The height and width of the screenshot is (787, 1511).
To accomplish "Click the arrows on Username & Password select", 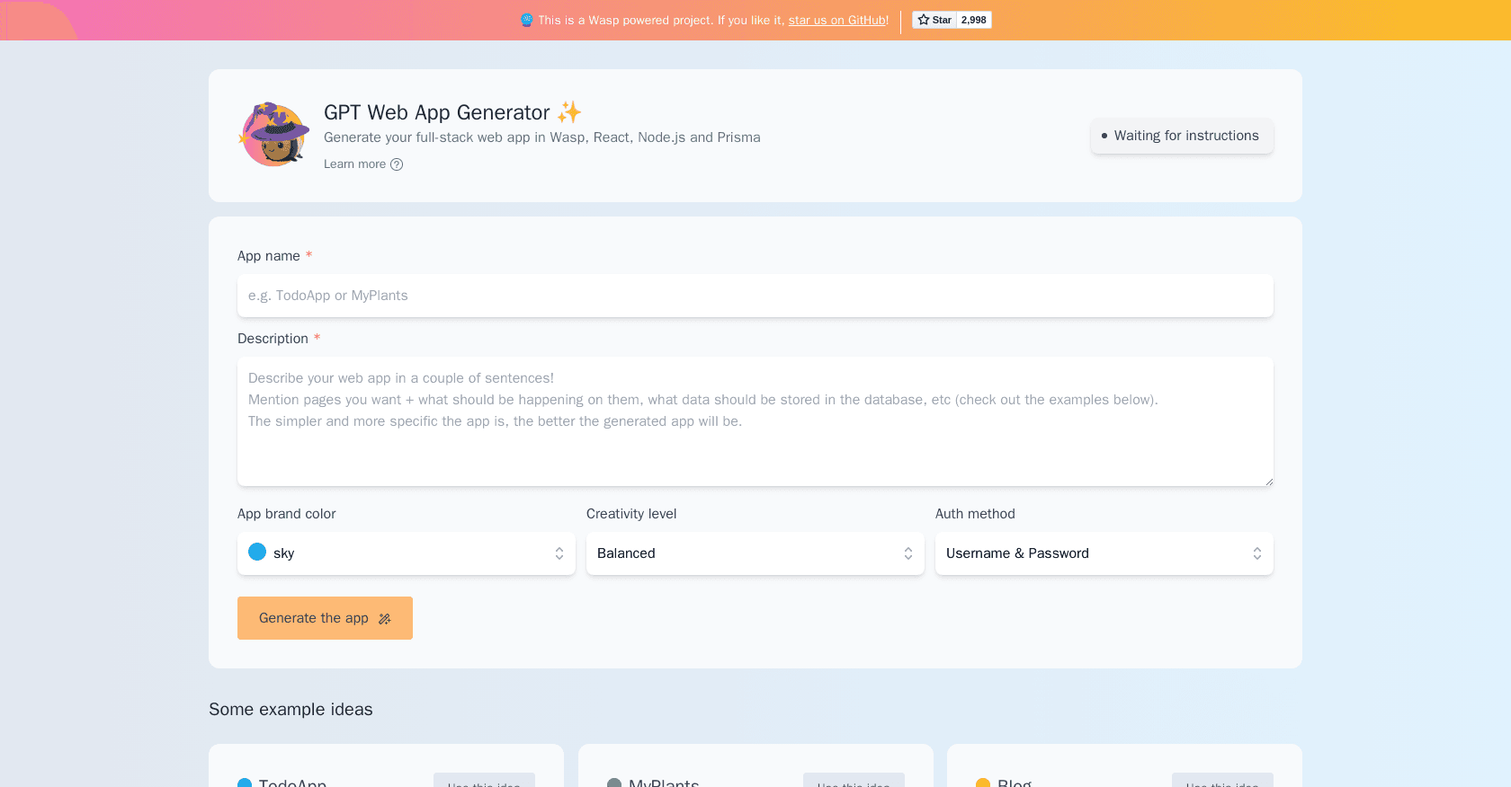I will [1257, 553].
